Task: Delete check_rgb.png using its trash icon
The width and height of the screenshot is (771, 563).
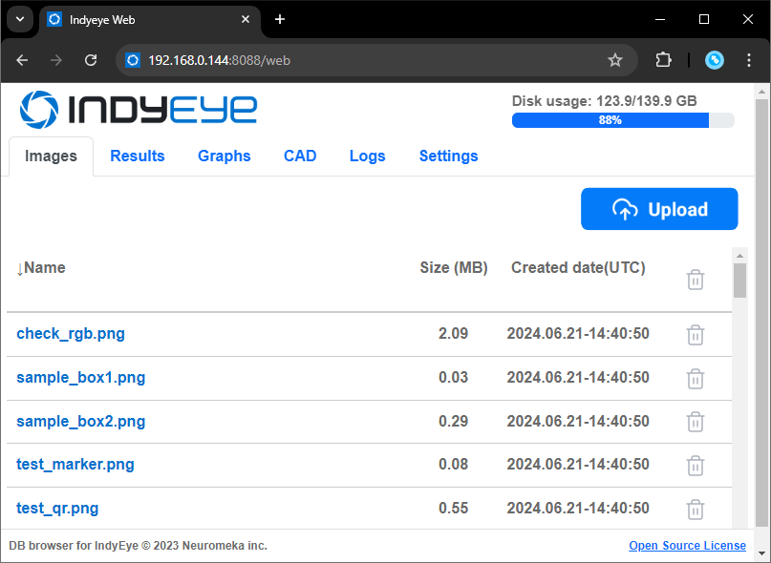Action: pos(695,335)
